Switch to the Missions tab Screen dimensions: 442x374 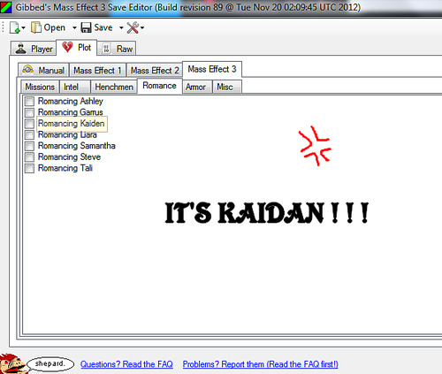point(40,87)
